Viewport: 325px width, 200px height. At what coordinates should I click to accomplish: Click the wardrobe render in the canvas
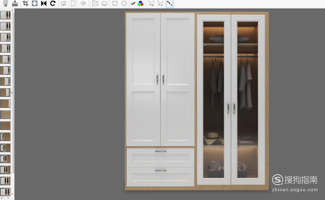(x=197, y=101)
